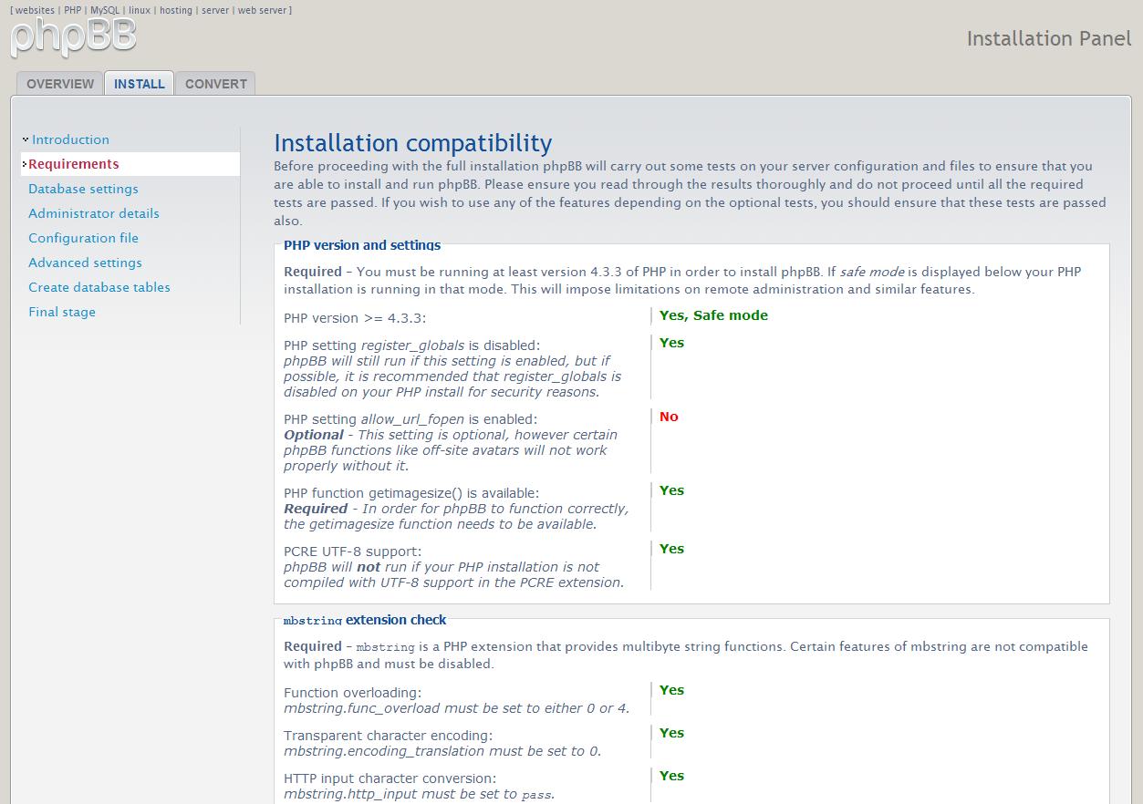This screenshot has width=1143, height=804.
Task: Click 'mbstring extension check' legend
Action: pyautogui.click(x=365, y=620)
